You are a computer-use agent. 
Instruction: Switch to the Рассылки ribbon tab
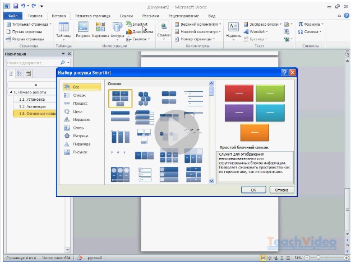[x=150, y=16]
